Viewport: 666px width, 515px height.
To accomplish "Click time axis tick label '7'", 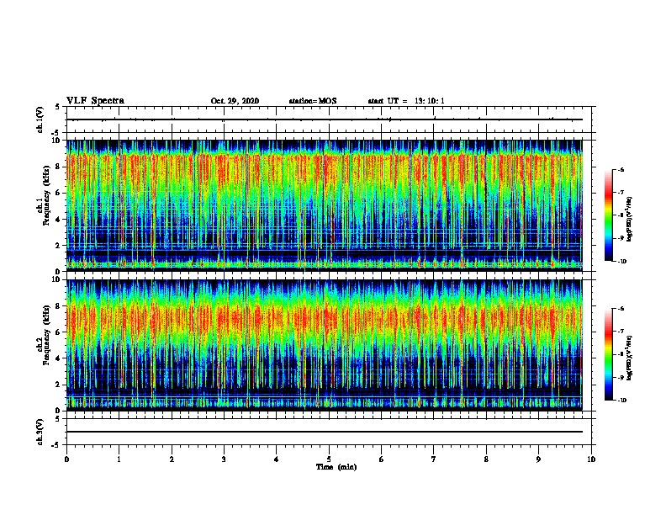I will tap(434, 459).
